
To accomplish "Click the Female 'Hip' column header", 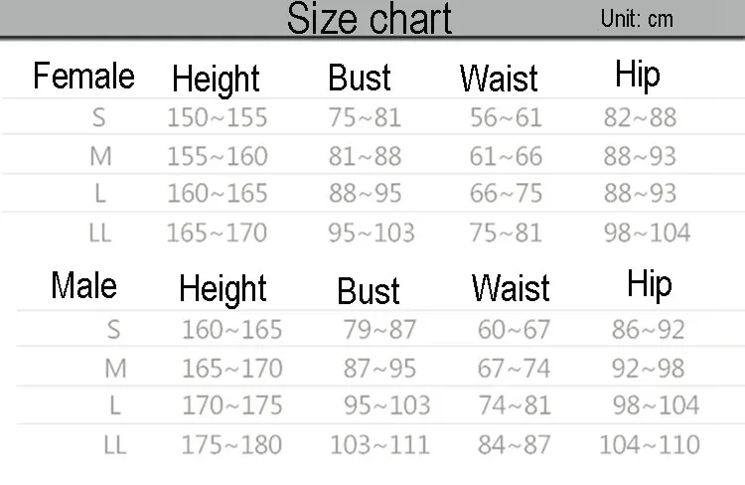I will pos(638,76).
